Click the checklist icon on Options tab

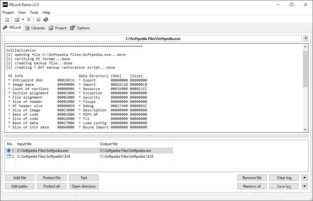pyautogui.click(x=73, y=28)
